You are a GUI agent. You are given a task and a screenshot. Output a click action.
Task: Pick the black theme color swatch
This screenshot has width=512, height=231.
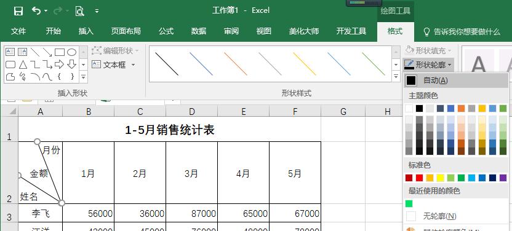[x=420, y=109]
